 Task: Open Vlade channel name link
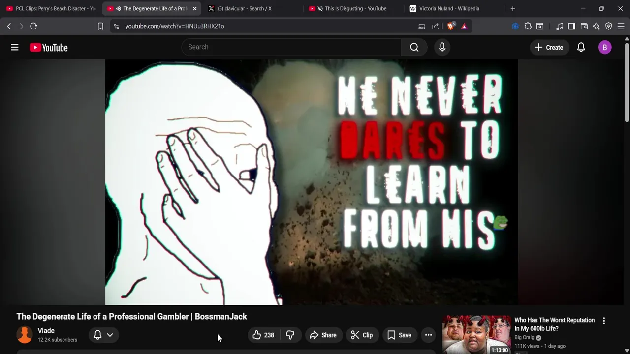pyautogui.click(x=46, y=331)
